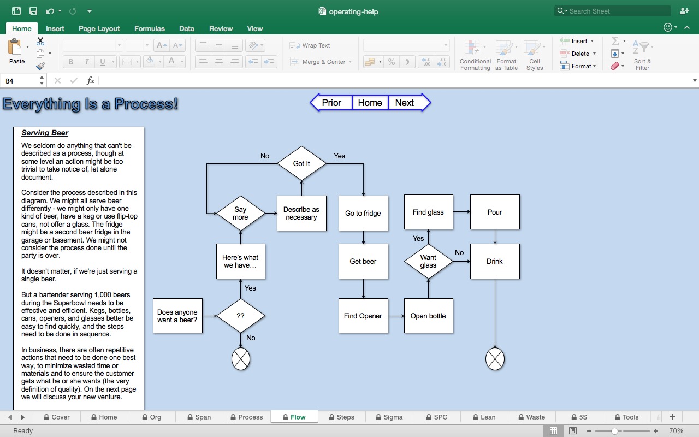This screenshot has height=437, width=699.
Task: Open the Fill Color bucket swatch
Action: (149, 62)
